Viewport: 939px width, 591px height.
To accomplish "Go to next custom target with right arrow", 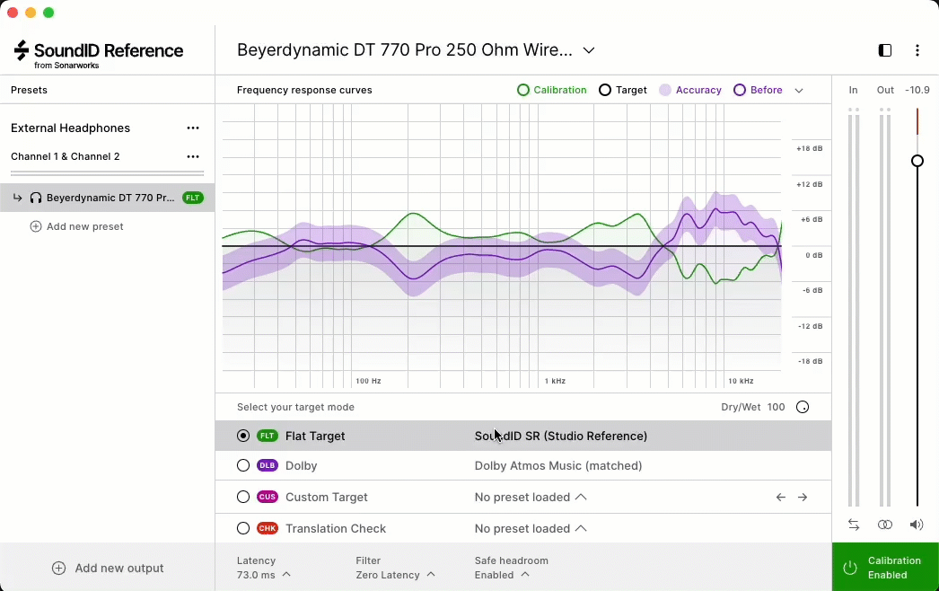I will coord(803,497).
